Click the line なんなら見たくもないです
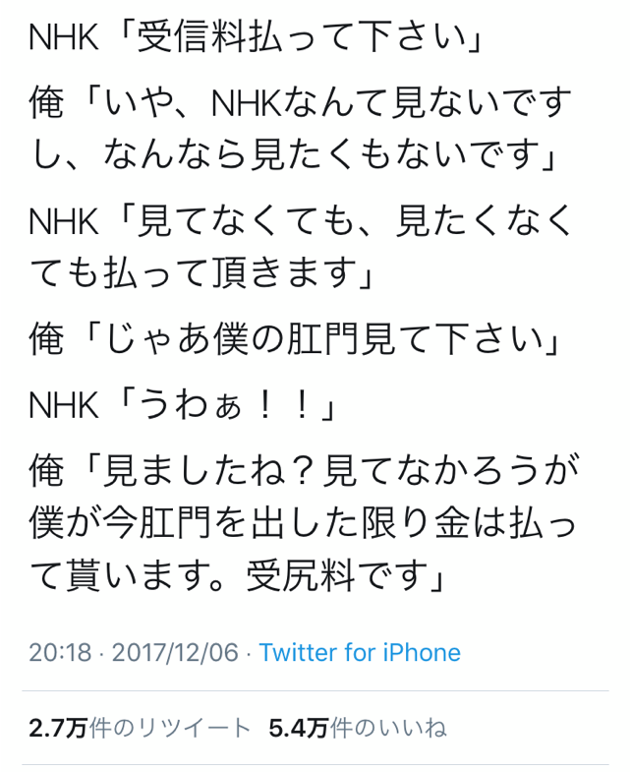This screenshot has width=631, height=772. (x=294, y=154)
